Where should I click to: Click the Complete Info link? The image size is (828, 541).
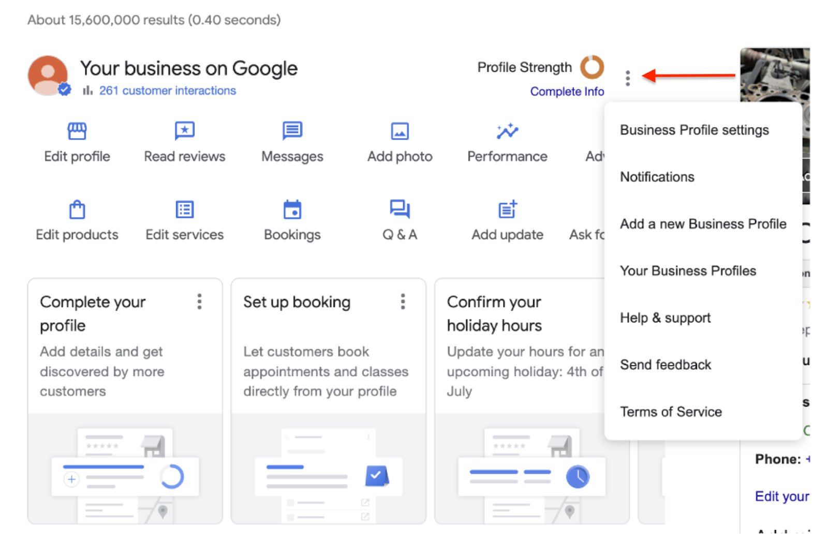click(x=567, y=92)
